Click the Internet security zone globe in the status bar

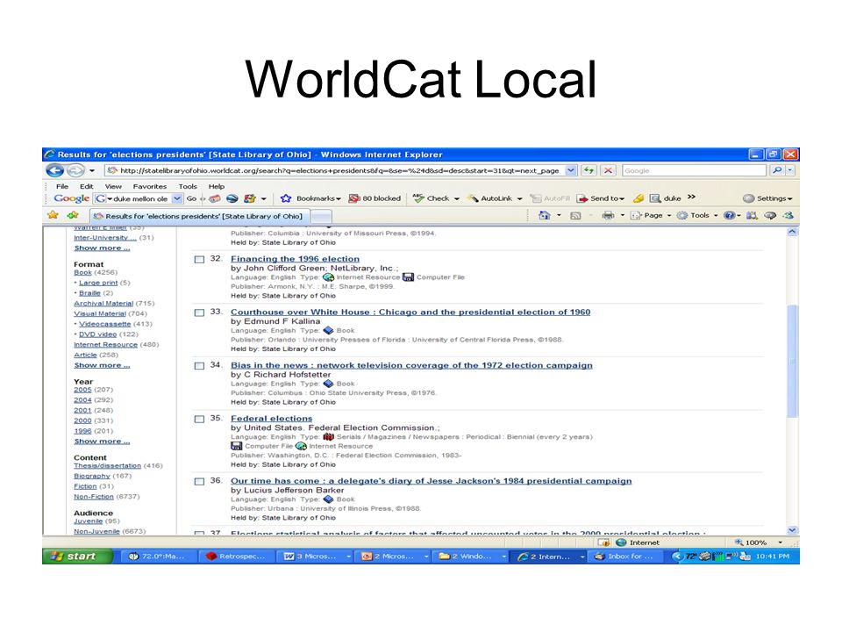point(621,542)
